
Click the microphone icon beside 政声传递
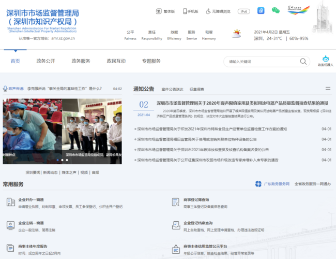tap(5, 89)
